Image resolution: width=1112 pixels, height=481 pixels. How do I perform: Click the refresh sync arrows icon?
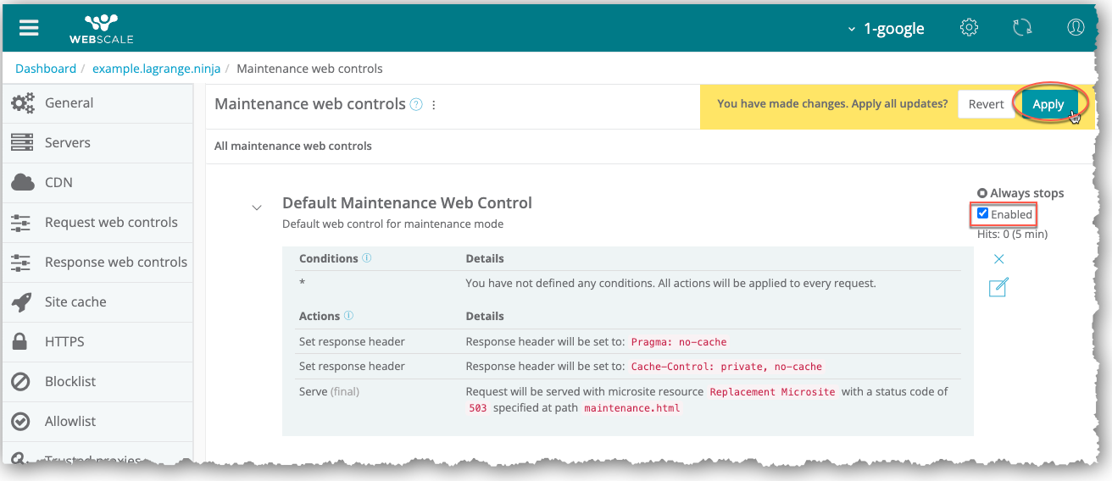1022,28
